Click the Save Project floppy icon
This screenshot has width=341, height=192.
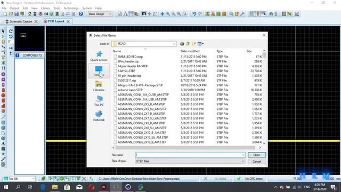click(17, 14)
